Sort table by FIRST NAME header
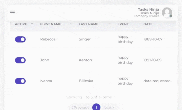This screenshot has width=182, height=110. click(51, 24)
